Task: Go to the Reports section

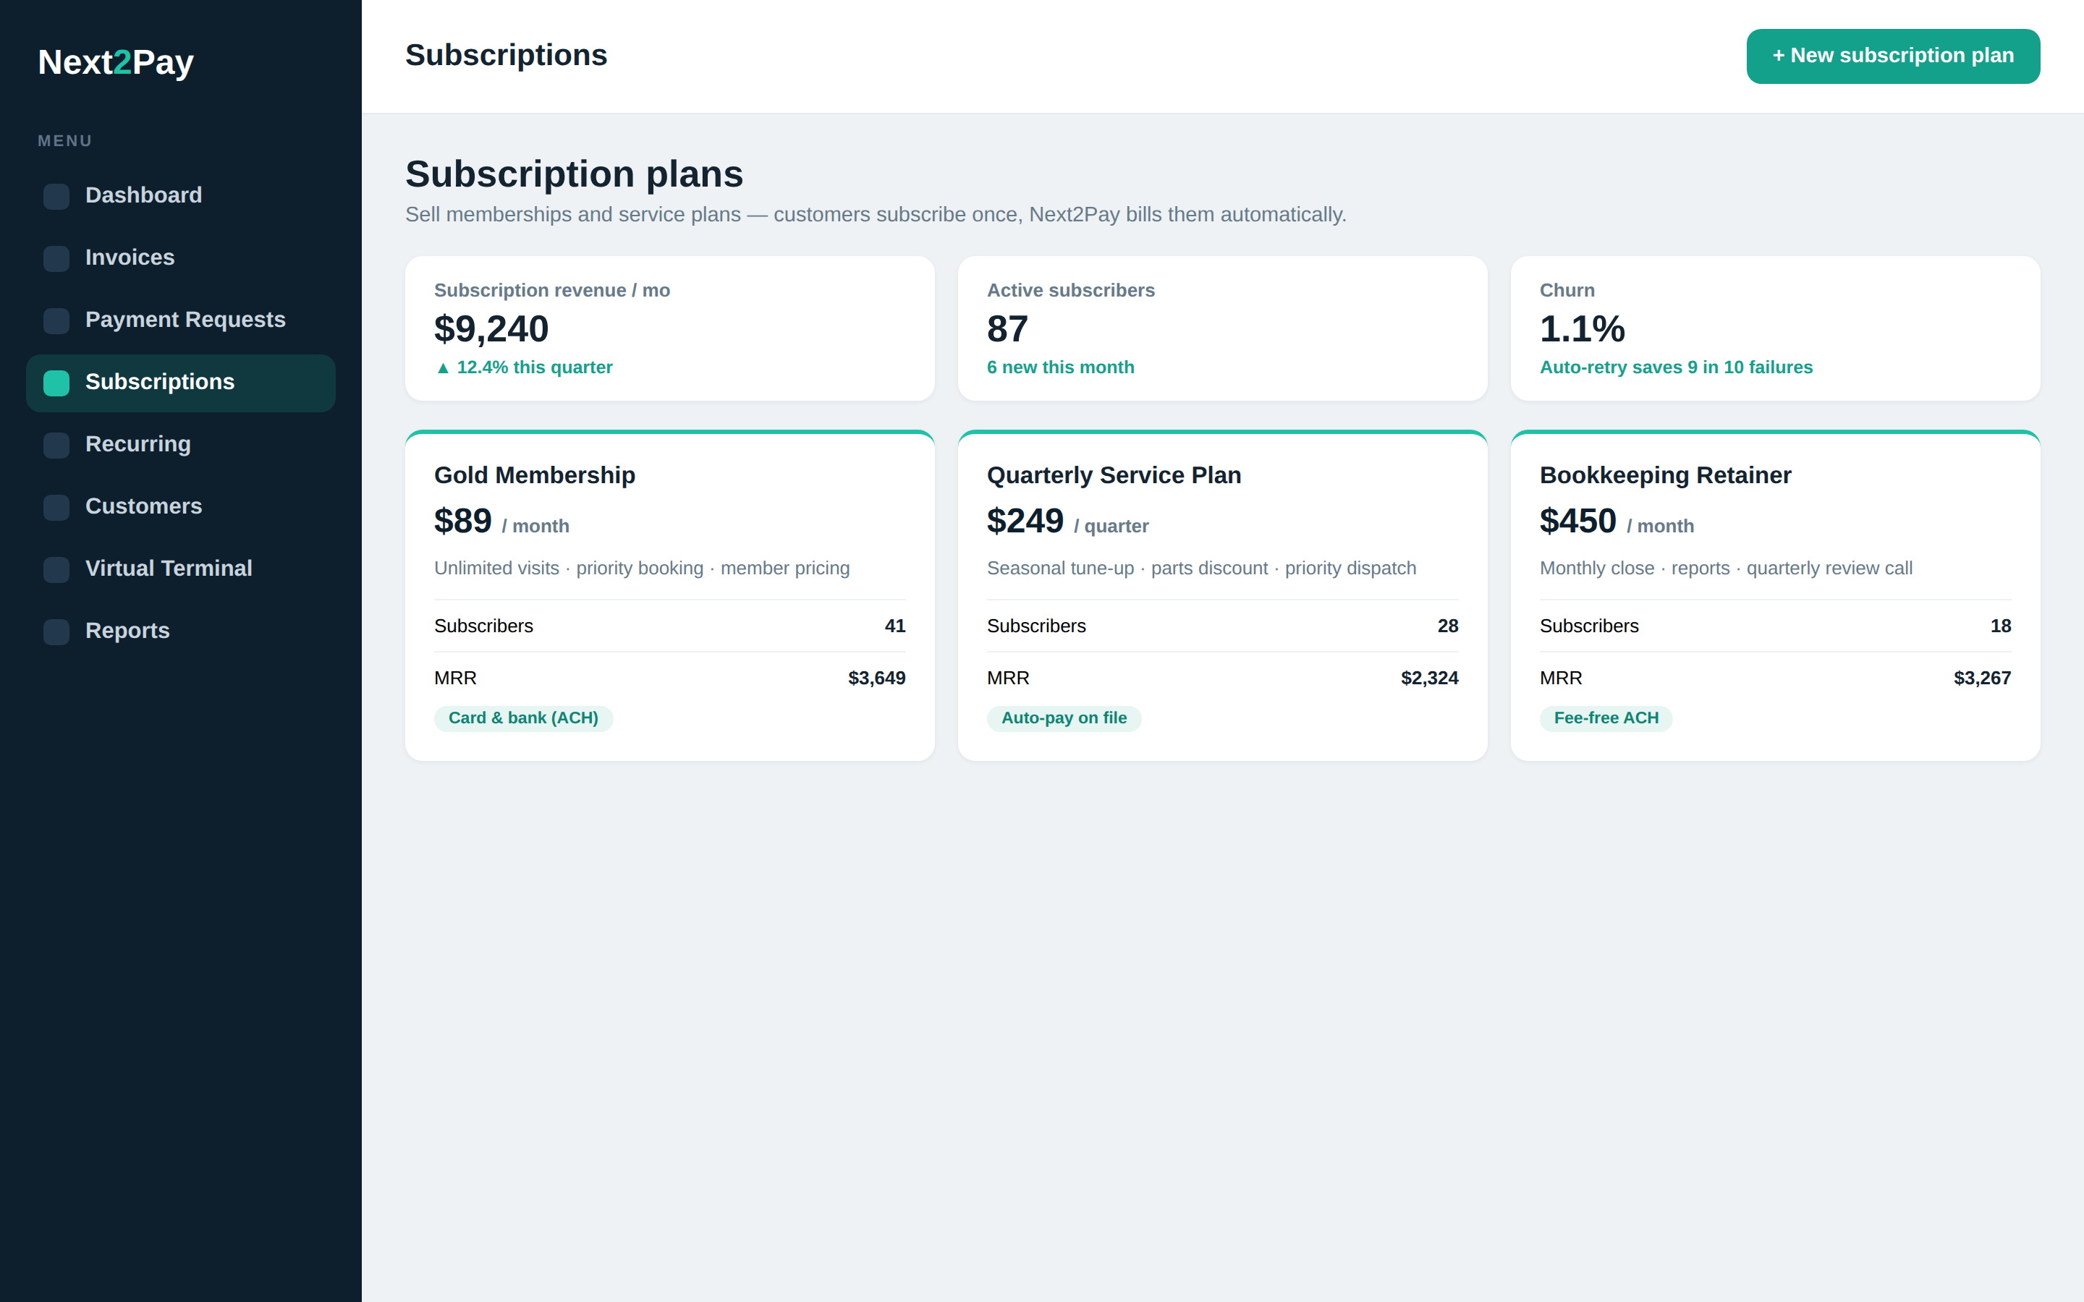Action: (181, 631)
